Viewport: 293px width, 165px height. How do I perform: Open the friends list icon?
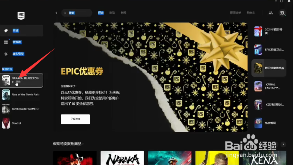click(270, 13)
